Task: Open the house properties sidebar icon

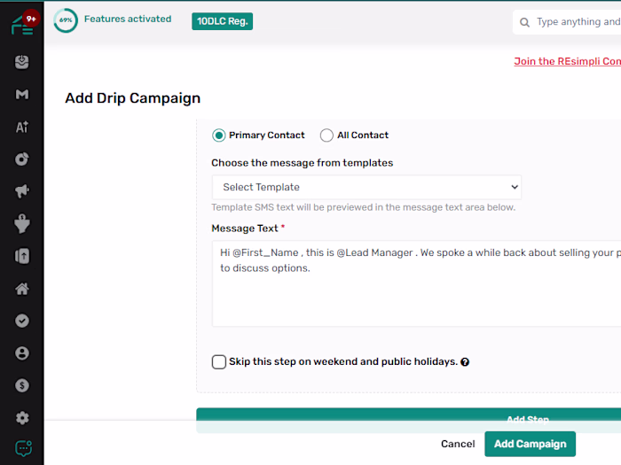Action: (22, 289)
